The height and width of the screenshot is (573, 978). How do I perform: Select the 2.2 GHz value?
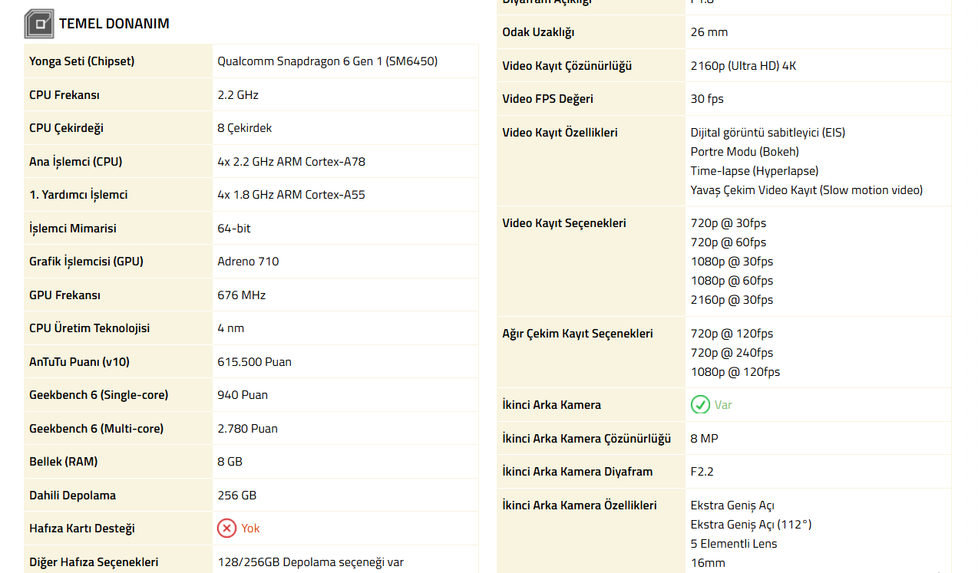[238, 95]
